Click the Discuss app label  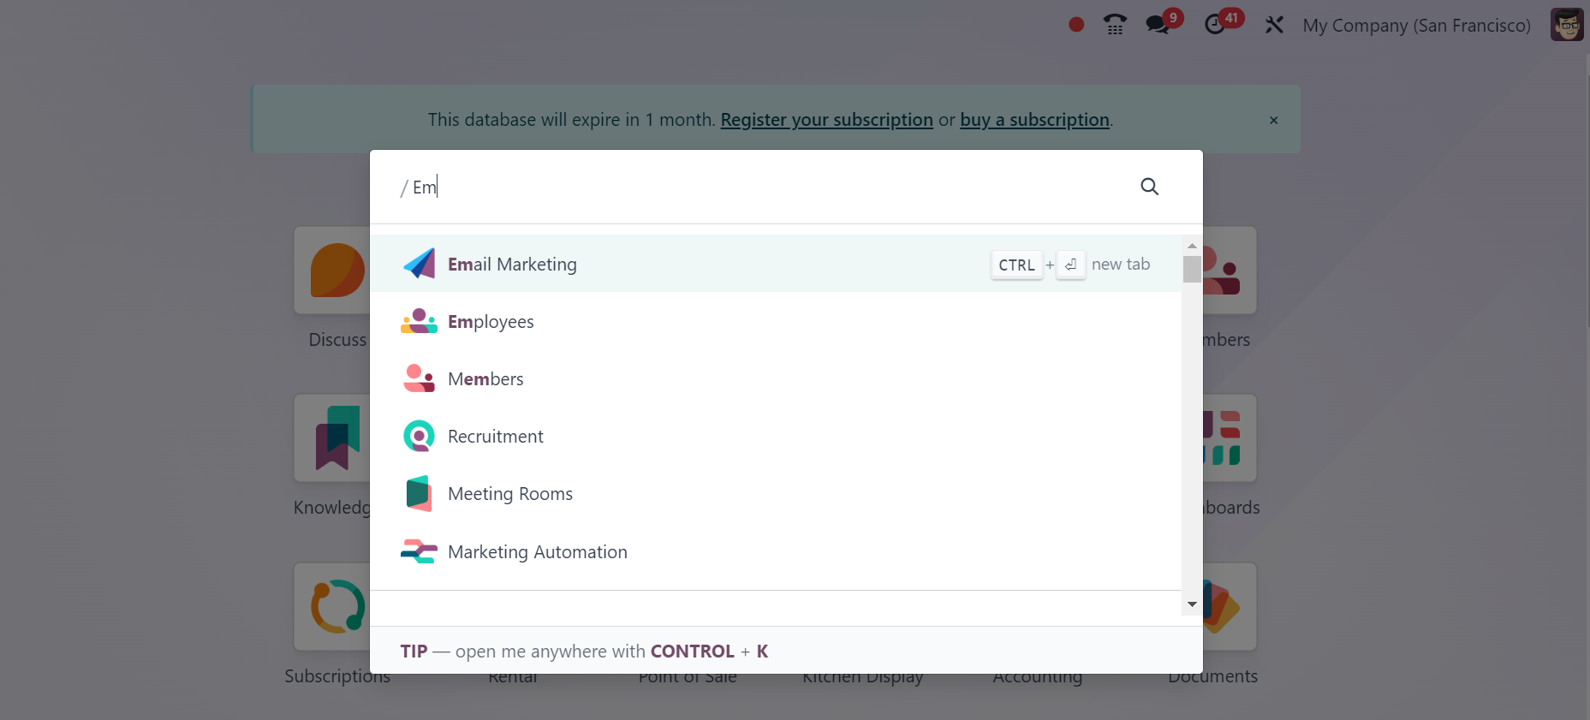click(337, 340)
